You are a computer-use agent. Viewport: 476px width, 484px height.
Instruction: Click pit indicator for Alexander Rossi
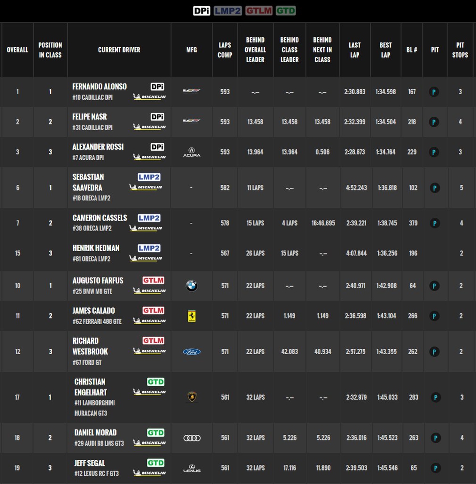click(x=434, y=152)
